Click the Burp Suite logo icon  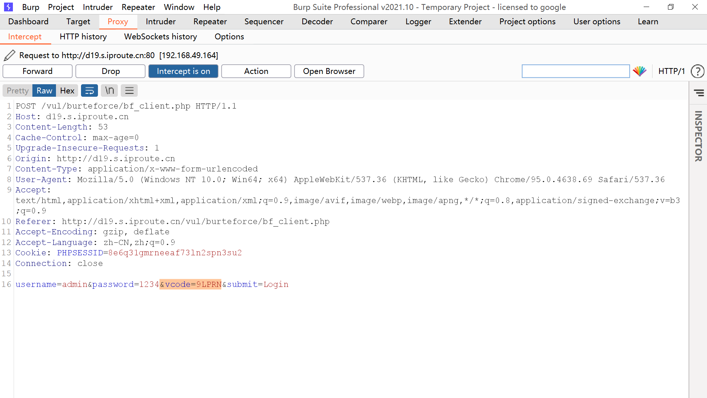click(8, 7)
